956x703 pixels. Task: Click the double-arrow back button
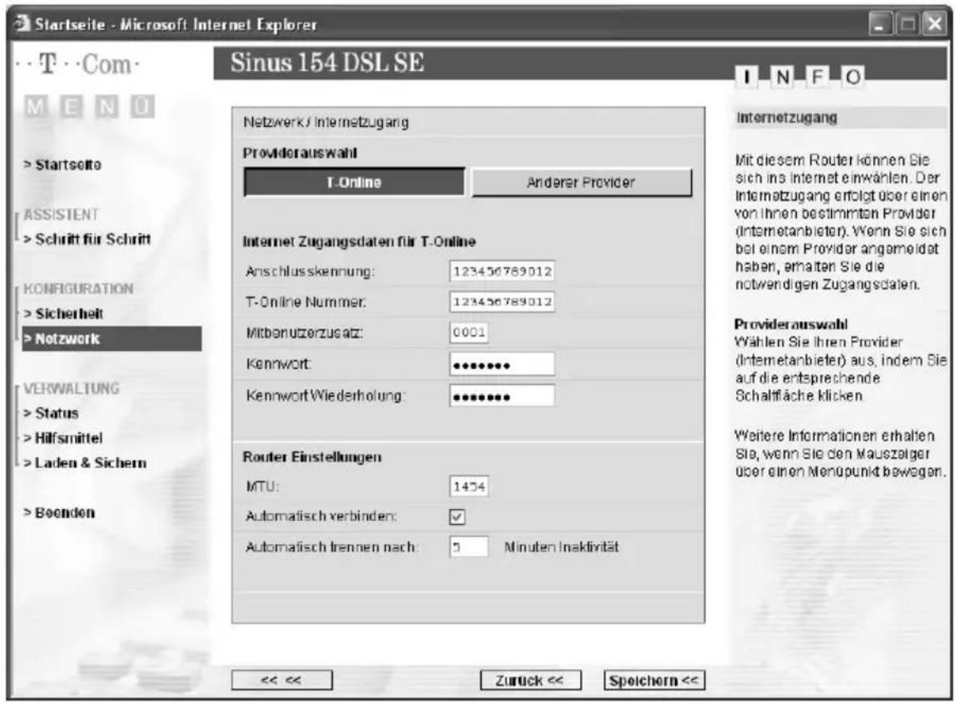click(x=282, y=681)
